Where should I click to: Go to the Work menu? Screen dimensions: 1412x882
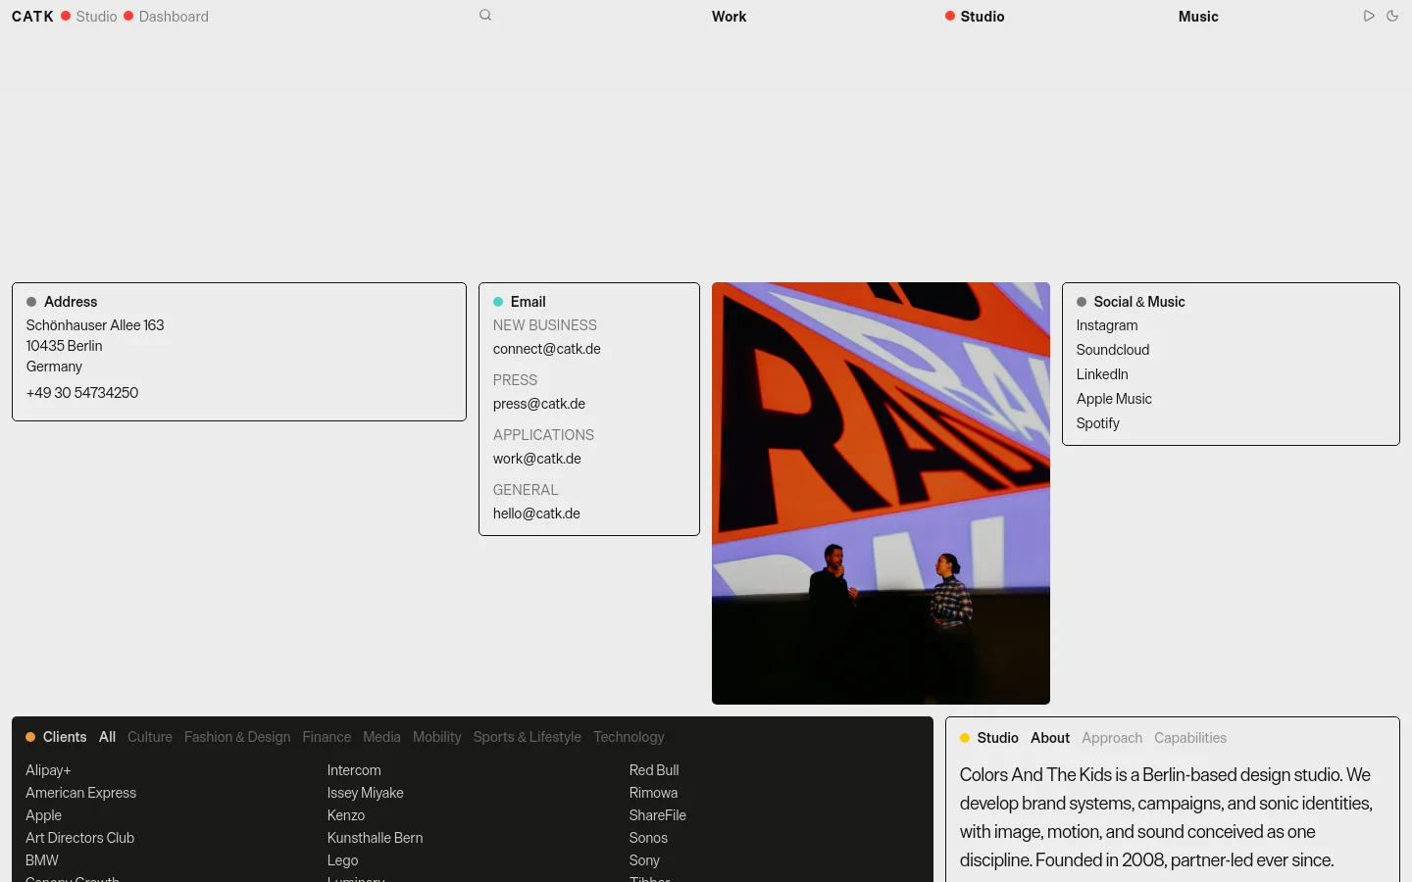[x=729, y=17]
